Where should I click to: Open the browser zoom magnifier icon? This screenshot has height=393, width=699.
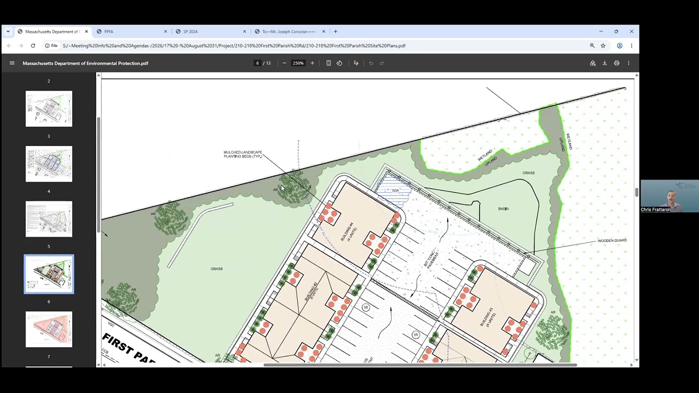pos(592,46)
